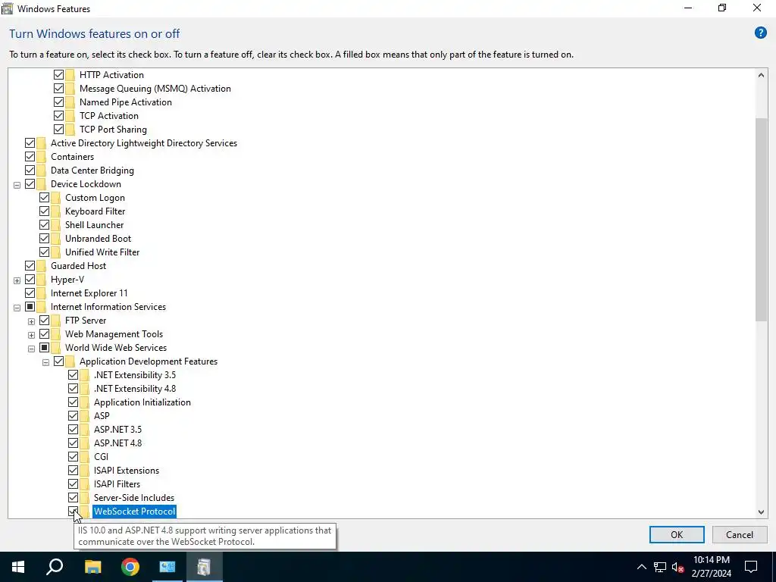Expand Hyper-V tree node
The image size is (776, 582).
click(x=17, y=280)
